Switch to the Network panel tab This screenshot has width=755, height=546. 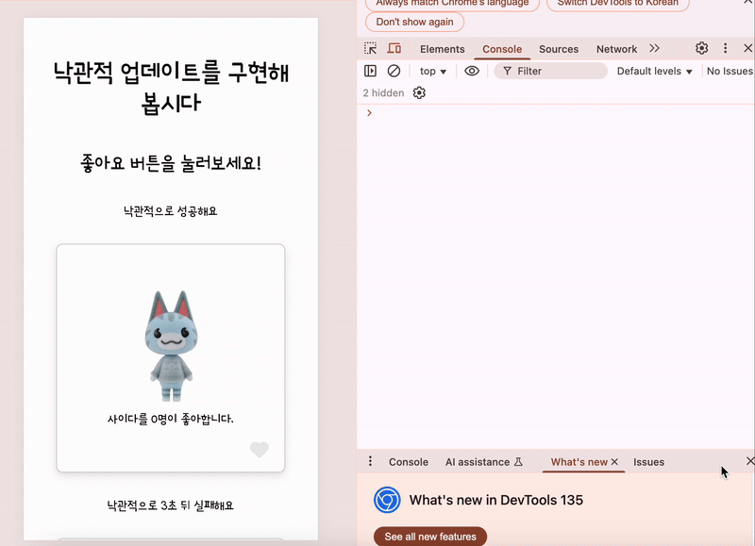point(616,49)
